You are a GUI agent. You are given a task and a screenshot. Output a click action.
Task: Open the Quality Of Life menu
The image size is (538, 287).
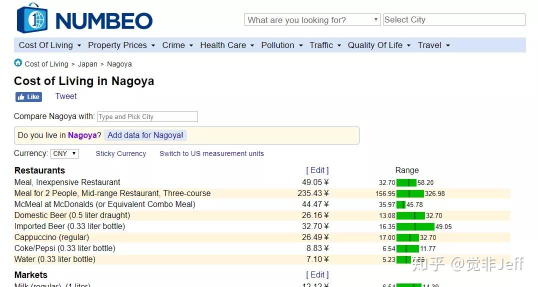[379, 45]
